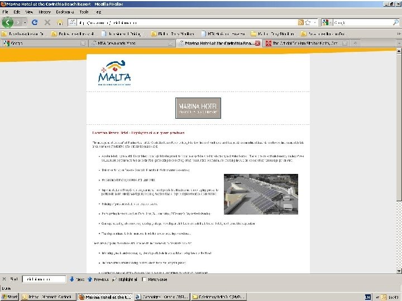Viewport: 402px width, 301px height.
Task: Close the MTA Newsroom tab
Action: click(170, 43)
